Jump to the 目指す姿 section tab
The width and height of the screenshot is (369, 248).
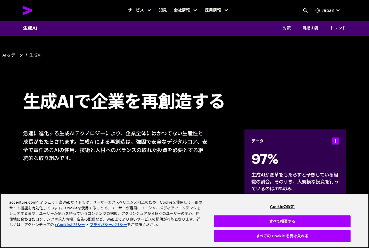(x=310, y=28)
